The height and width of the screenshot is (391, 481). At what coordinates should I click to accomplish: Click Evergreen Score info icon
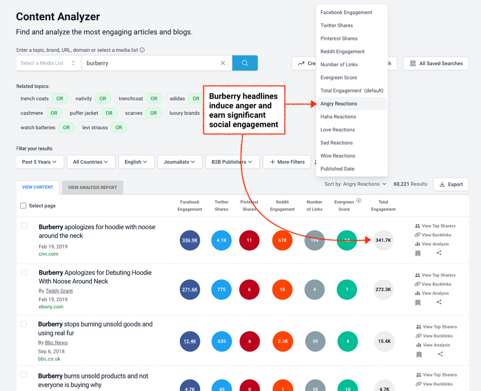359,200
